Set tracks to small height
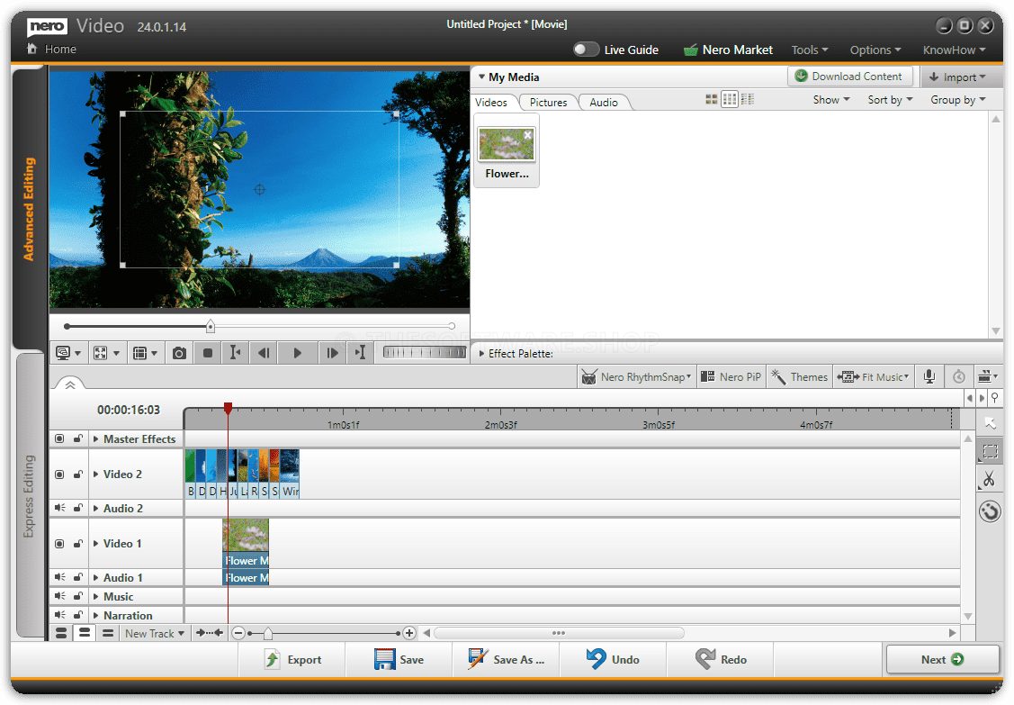This screenshot has width=1014, height=705. pos(108,633)
